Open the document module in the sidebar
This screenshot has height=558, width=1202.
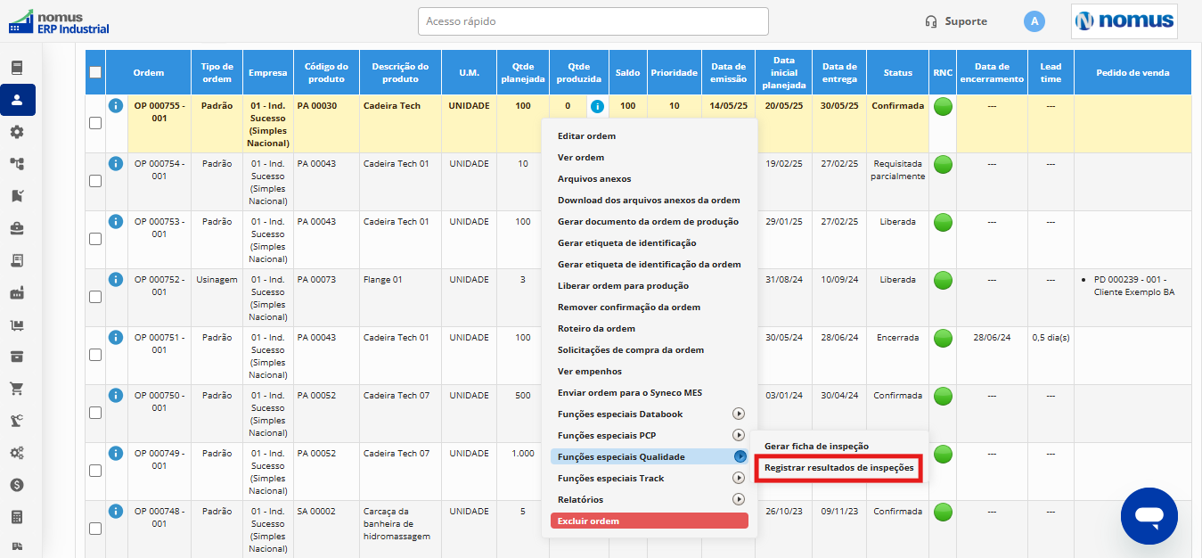(17, 67)
